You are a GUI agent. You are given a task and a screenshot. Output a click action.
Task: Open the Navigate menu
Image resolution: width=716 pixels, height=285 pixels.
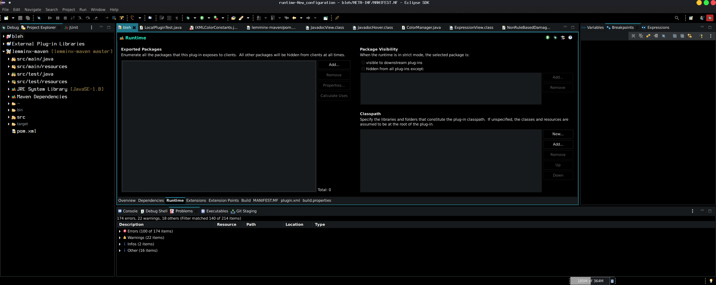pos(33,9)
